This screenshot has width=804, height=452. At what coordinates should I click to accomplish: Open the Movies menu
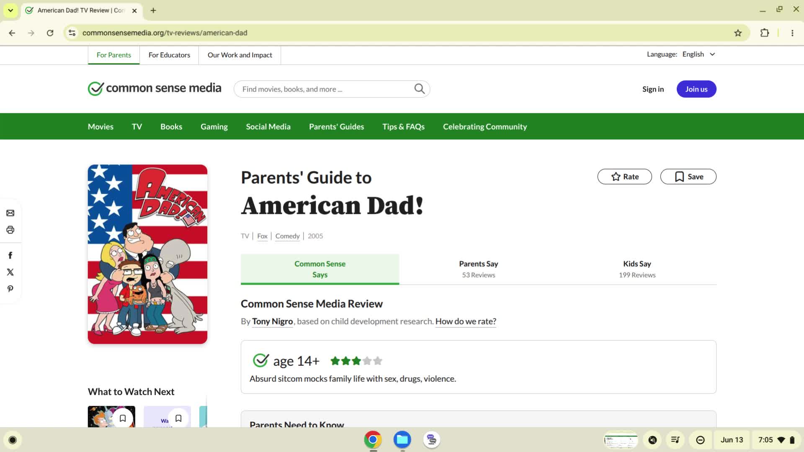100,126
